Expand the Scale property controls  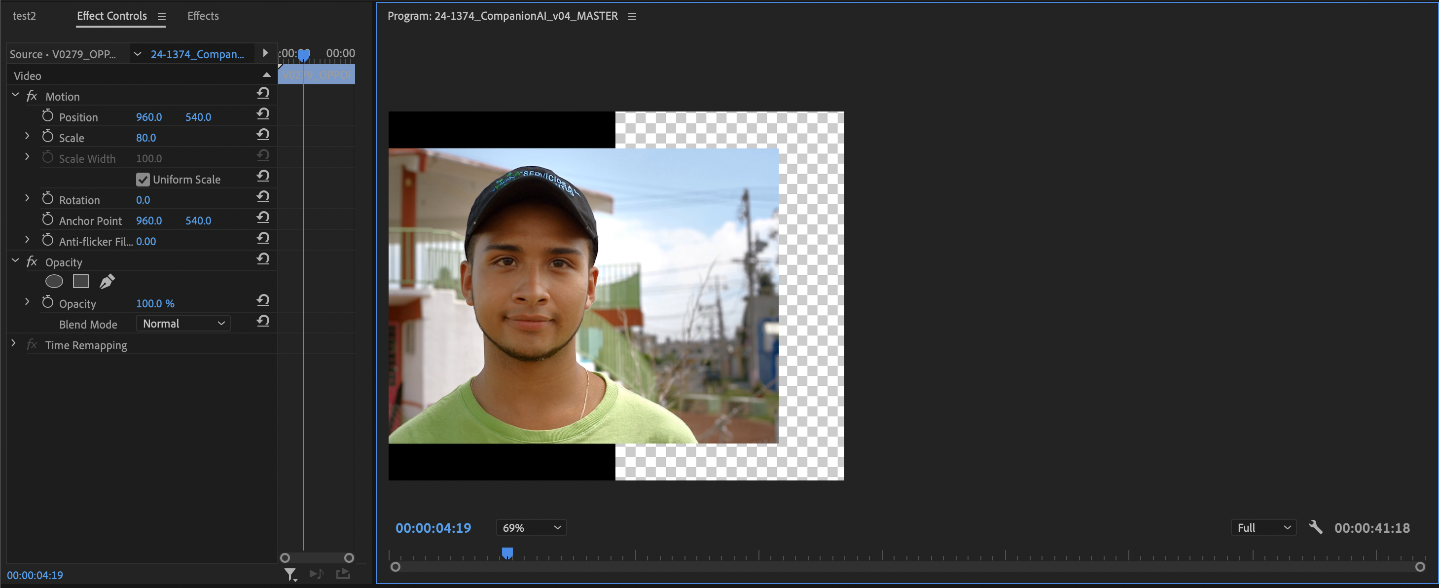[x=26, y=136]
